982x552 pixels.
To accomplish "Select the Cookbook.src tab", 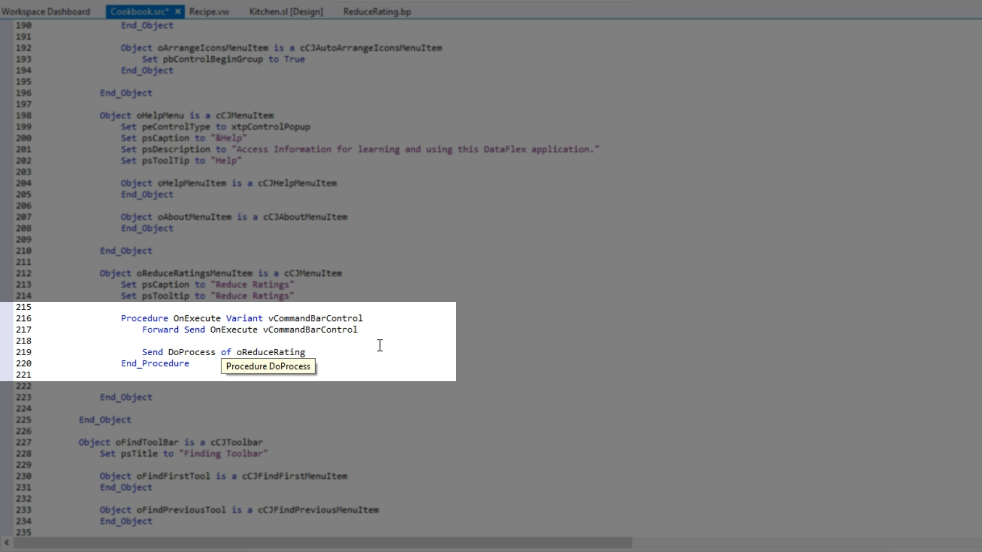I will click(x=139, y=11).
